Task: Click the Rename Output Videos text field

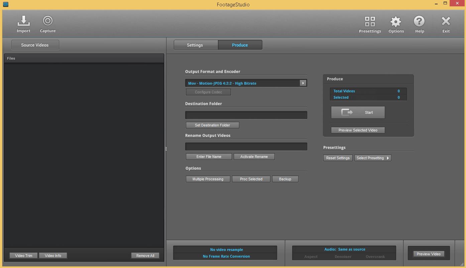Action: (246, 147)
